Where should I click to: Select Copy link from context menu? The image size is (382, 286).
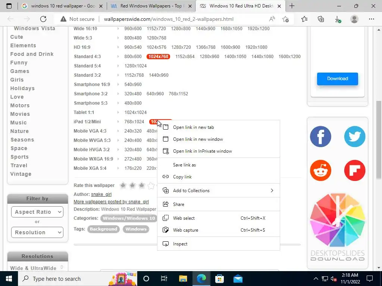tap(219, 177)
